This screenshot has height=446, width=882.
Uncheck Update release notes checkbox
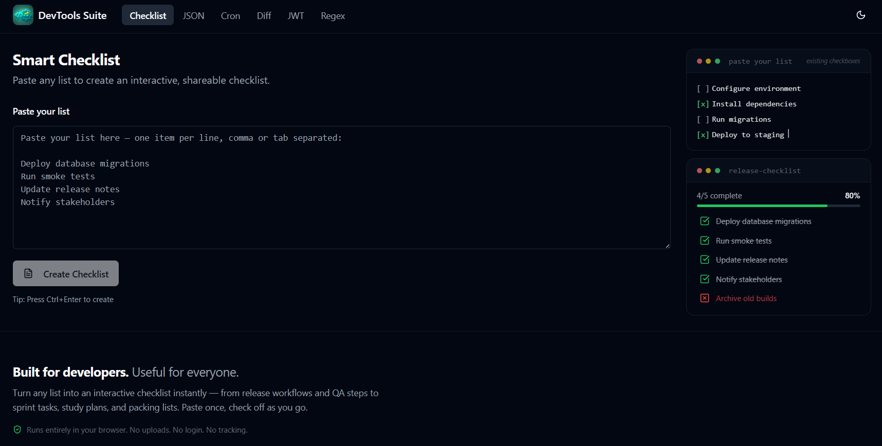click(705, 259)
